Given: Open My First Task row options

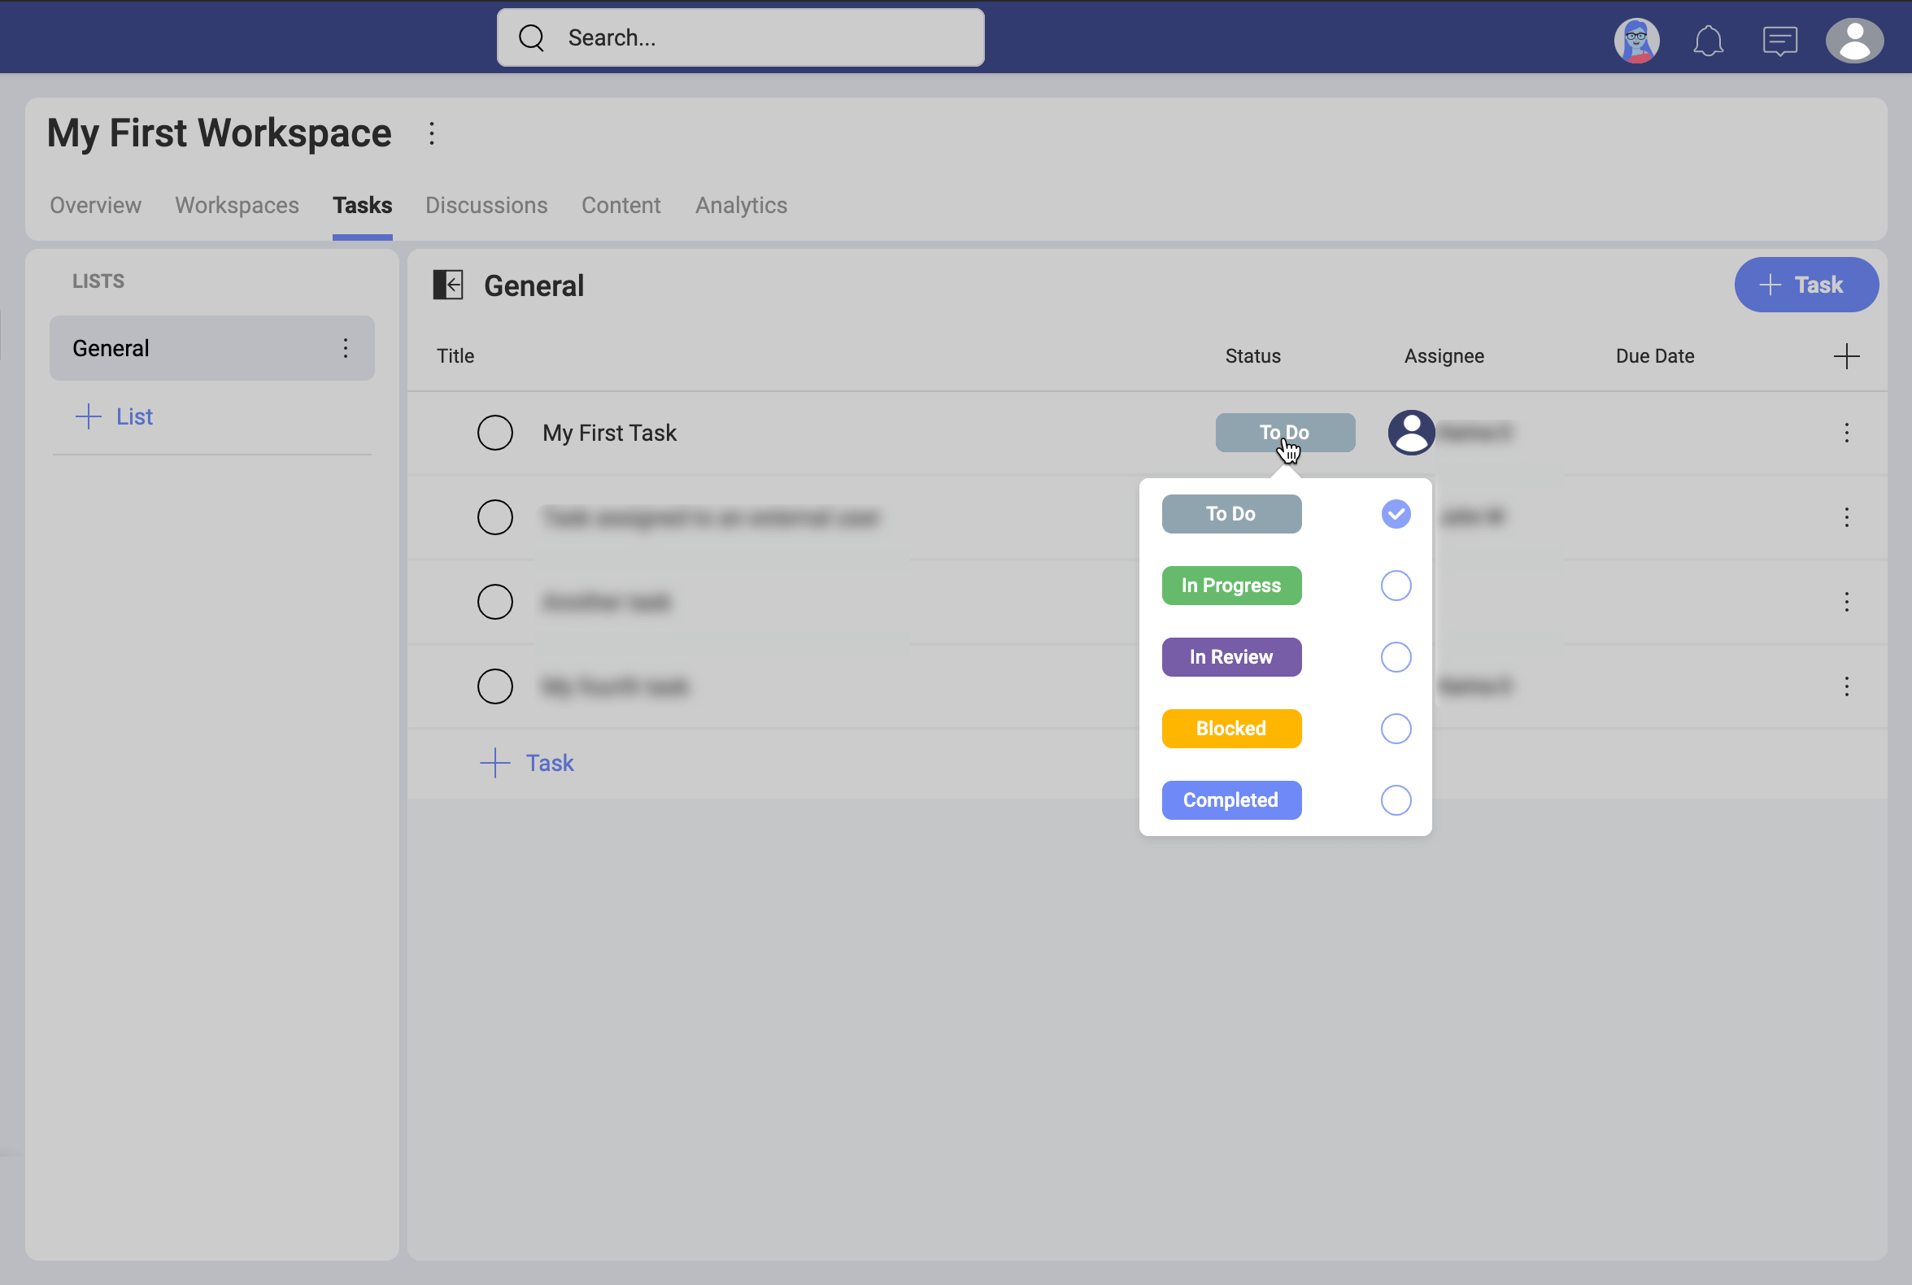Looking at the screenshot, I should (1845, 433).
